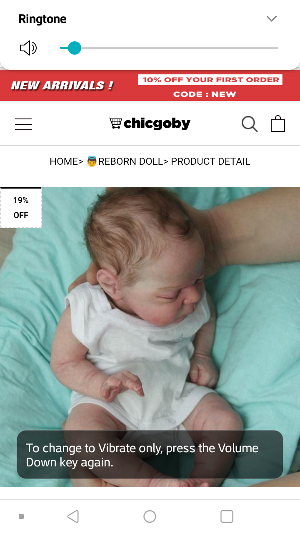Viewport: 300px width, 534px height.
Task: Set ringtone volume on the slider track
Action: tap(169, 48)
